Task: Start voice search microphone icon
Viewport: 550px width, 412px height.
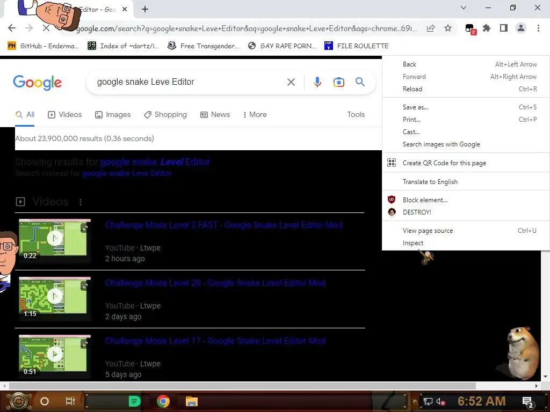Action: tap(317, 82)
